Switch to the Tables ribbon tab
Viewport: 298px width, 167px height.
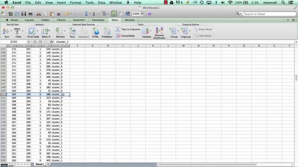click(45, 20)
